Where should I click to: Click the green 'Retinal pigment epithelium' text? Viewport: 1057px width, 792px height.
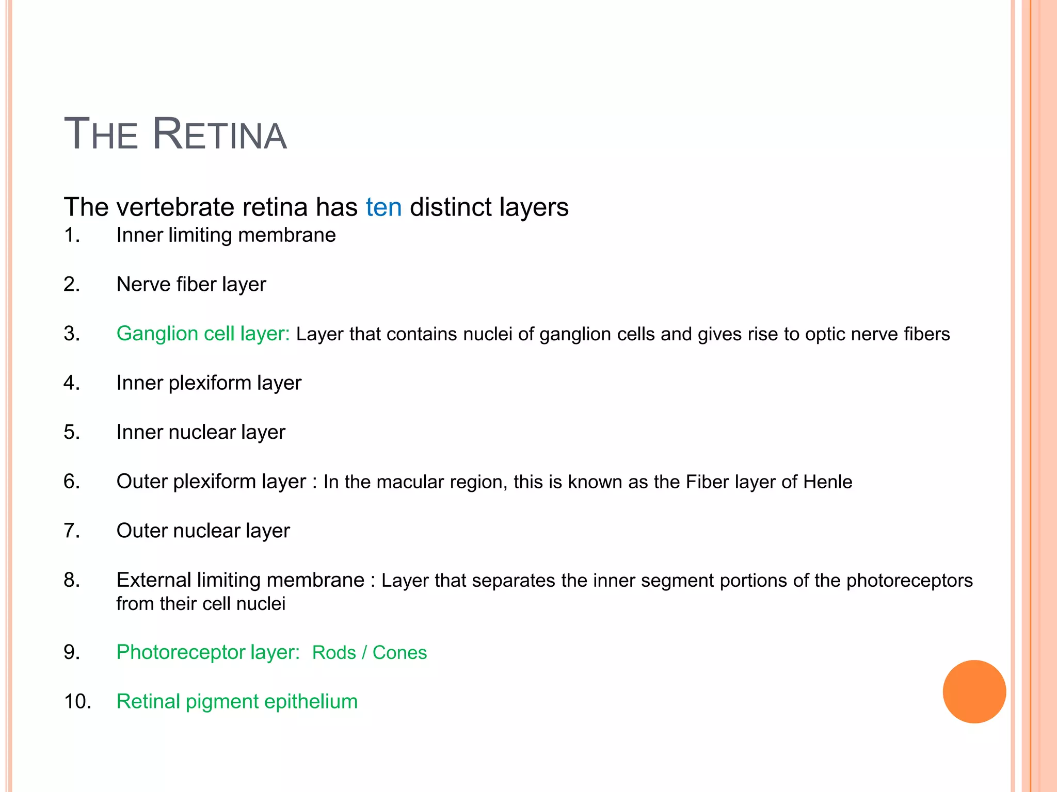237,701
